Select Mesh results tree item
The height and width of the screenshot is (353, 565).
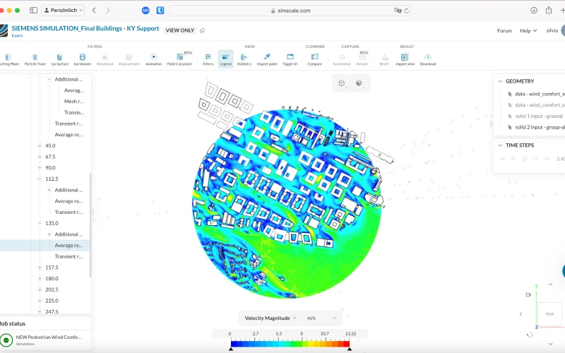73,102
